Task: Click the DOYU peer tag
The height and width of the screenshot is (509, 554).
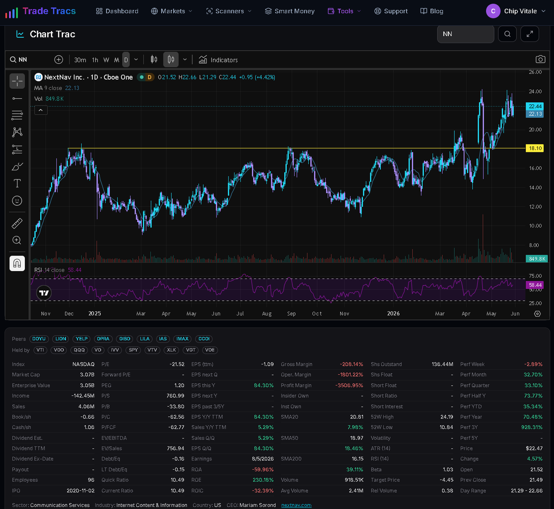Action: (x=39, y=339)
